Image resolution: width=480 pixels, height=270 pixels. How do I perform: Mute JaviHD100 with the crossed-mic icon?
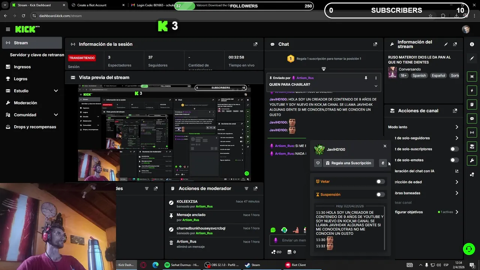tap(383, 163)
